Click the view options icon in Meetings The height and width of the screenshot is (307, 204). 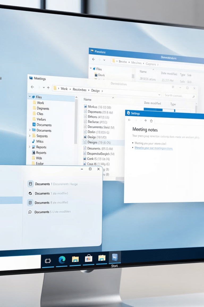173,87
